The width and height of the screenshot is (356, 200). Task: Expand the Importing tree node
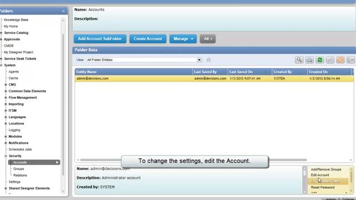(x=6, y=104)
